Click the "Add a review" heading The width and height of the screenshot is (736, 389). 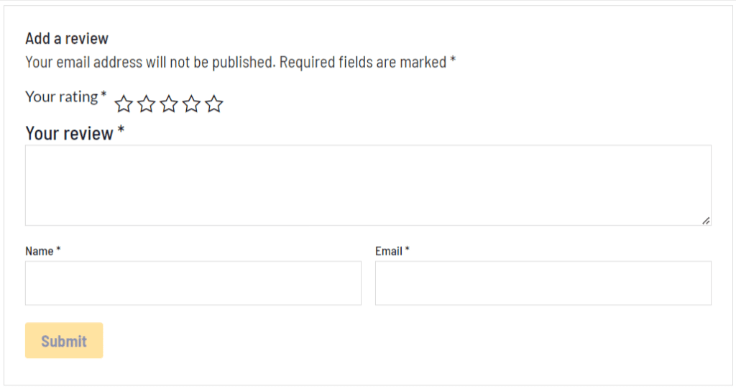[67, 39]
